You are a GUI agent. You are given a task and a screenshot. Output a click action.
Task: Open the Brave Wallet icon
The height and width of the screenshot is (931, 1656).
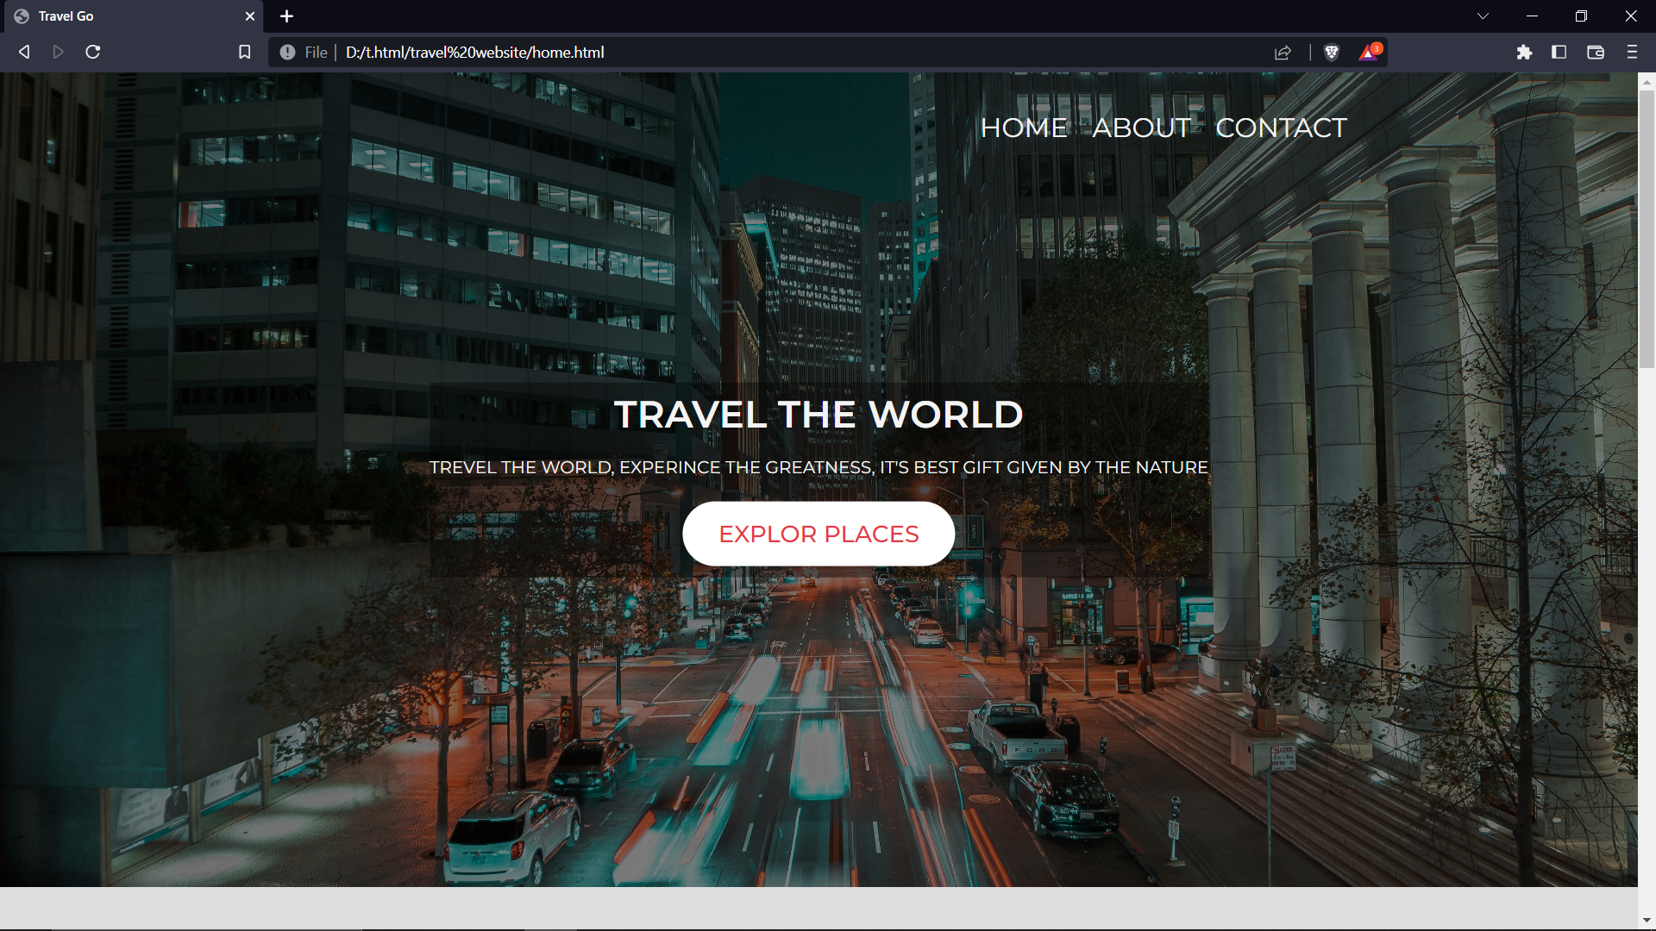1596,53
